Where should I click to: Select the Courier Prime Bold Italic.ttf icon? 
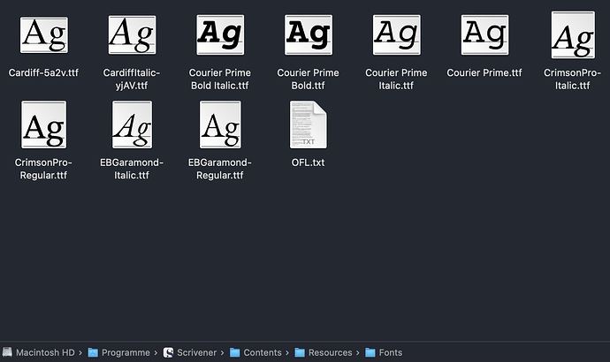[x=220, y=35]
